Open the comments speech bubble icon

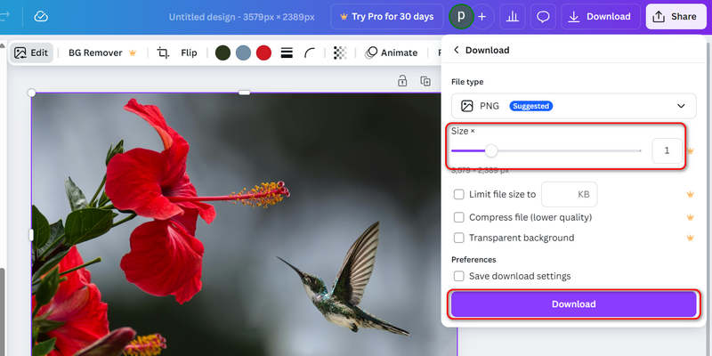pyautogui.click(x=542, y=16)
